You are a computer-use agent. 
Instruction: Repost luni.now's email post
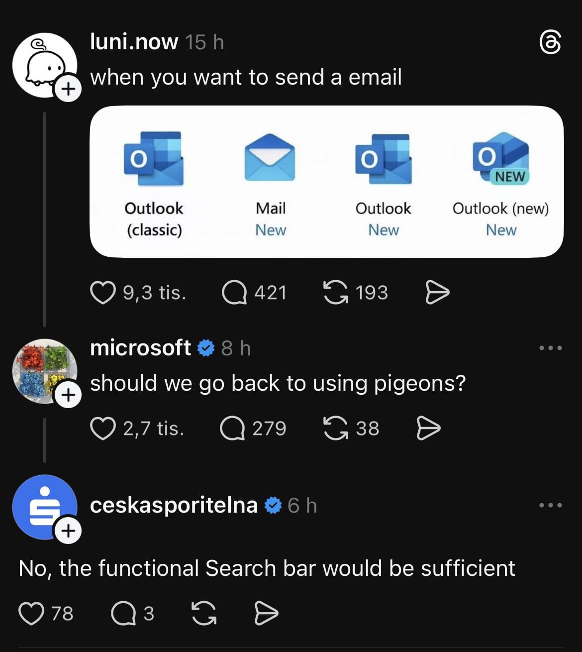click(336, 292)
